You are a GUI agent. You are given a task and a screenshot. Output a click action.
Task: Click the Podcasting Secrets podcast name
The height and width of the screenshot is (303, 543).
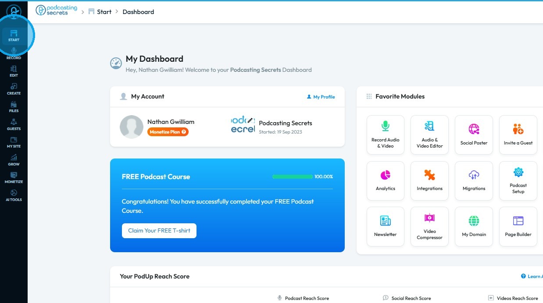coord(286,123)
